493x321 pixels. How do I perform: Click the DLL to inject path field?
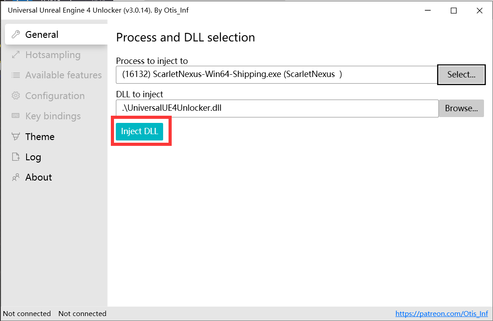point(277,109)
